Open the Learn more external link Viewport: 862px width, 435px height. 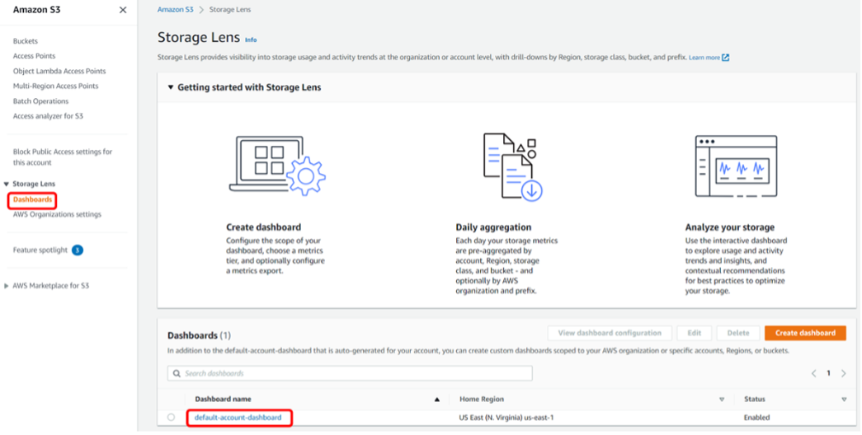coord(709,58)
